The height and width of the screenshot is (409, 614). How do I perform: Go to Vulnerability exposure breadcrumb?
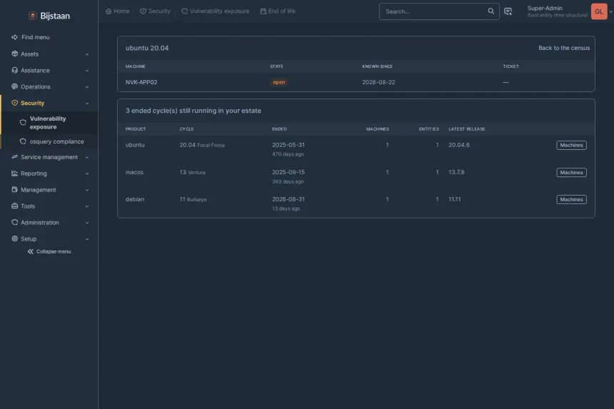click(x=216, y=11)
